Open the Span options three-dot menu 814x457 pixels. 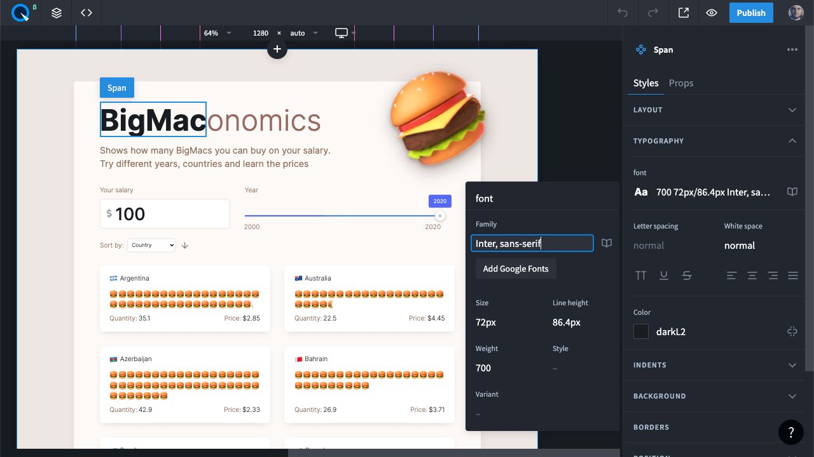click(x=792, y=50)
